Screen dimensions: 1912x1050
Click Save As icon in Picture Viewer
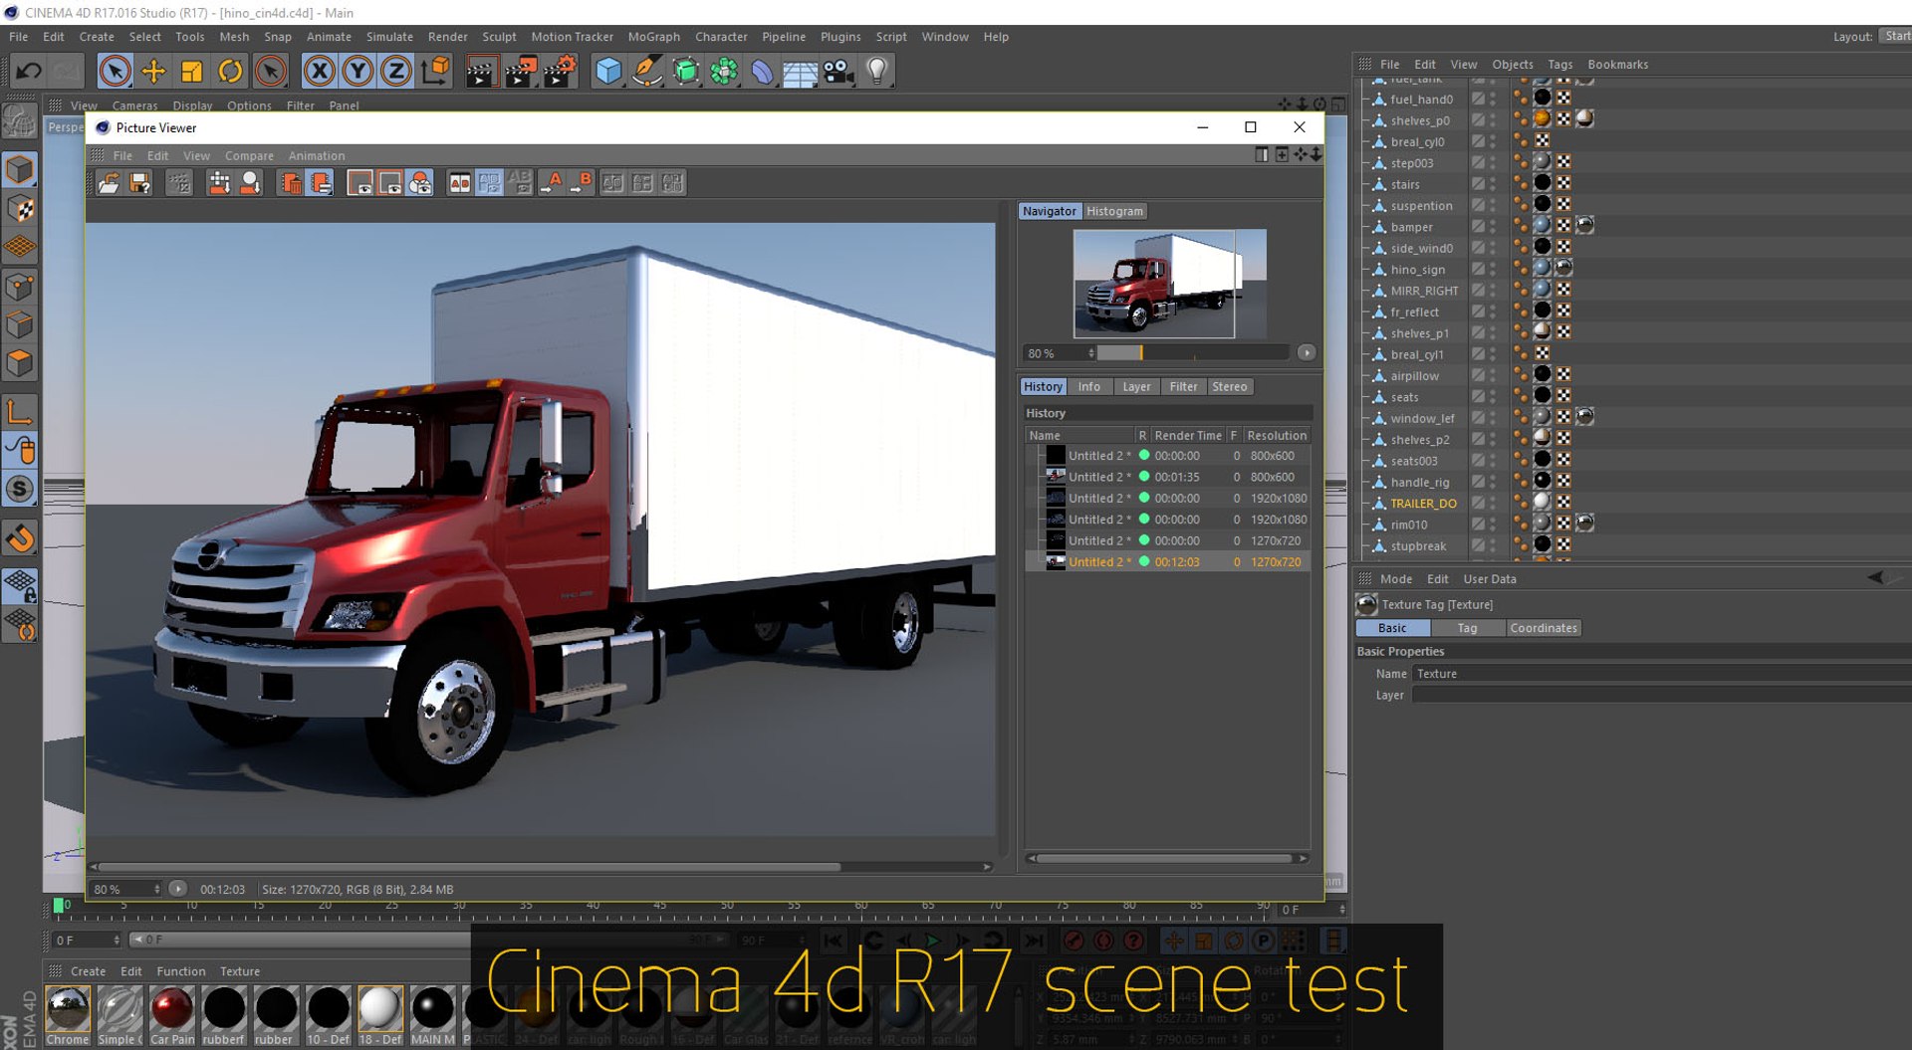139,183
